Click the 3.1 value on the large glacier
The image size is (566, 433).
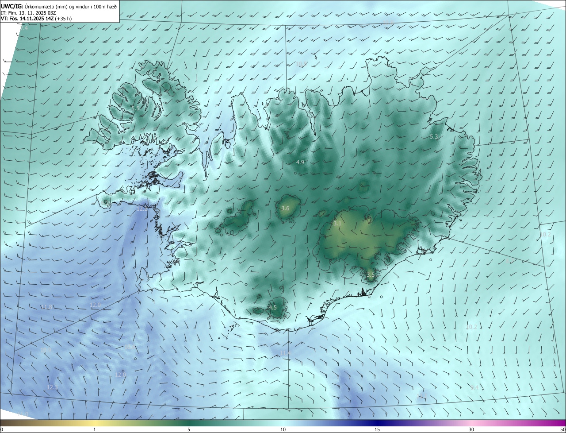tap(337, 224)
